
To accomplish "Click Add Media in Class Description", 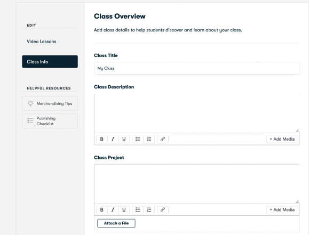I will pyautogui.click(x=282, y=139).
